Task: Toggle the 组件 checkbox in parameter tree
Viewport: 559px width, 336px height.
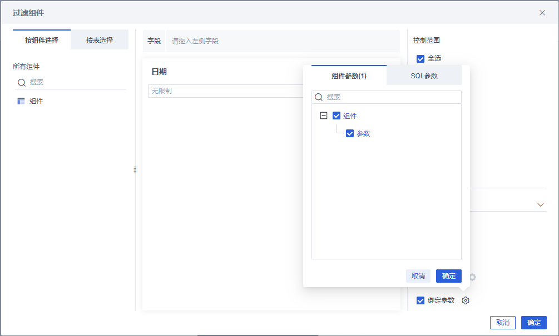Action: pyautogui.click(x=337, y=116)
